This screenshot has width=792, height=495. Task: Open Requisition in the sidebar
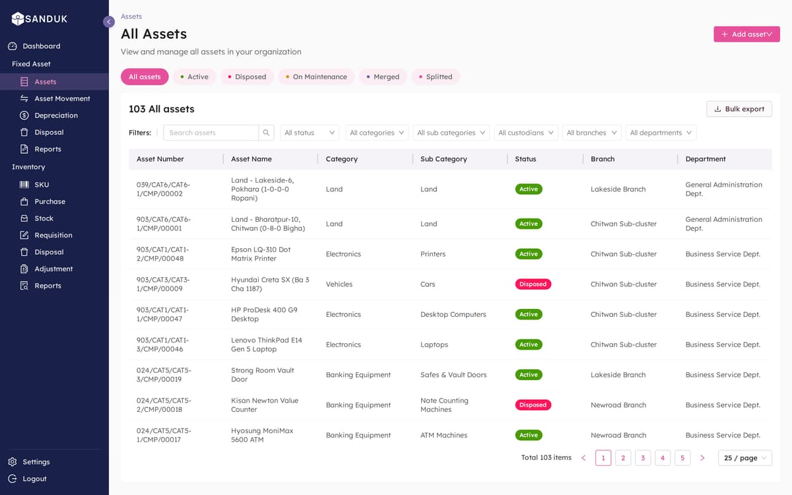tap(54, 235)
